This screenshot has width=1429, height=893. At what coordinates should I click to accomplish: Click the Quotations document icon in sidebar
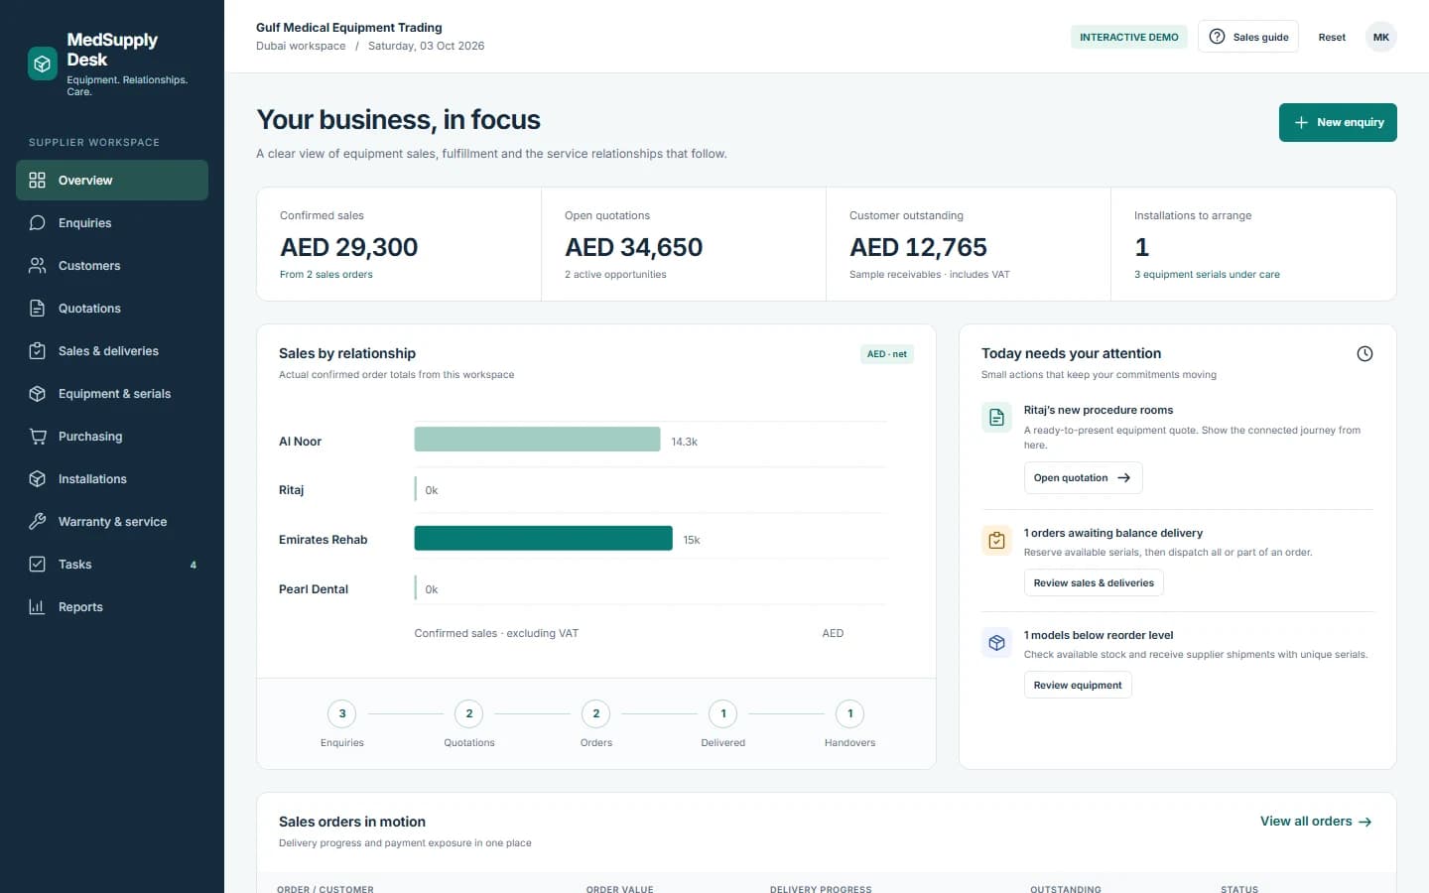coord(38,309)
